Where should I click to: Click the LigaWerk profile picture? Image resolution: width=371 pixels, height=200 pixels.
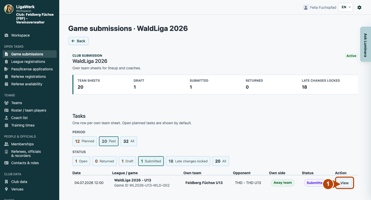coord(9,9)
